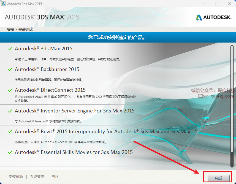Open the 自述 readme link

pos(55,177)
